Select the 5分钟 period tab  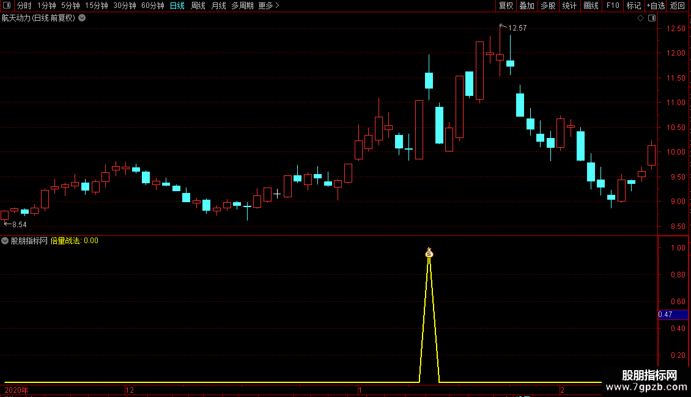[x=70, y=5]
